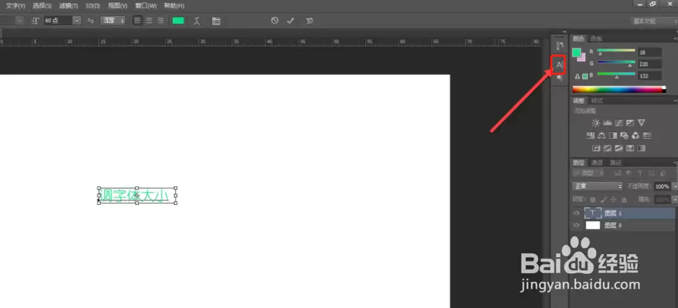Add a Brightness/Contrast adjustment sun icon
Viewport: 678px width, 308px height.
pos(596,123)
